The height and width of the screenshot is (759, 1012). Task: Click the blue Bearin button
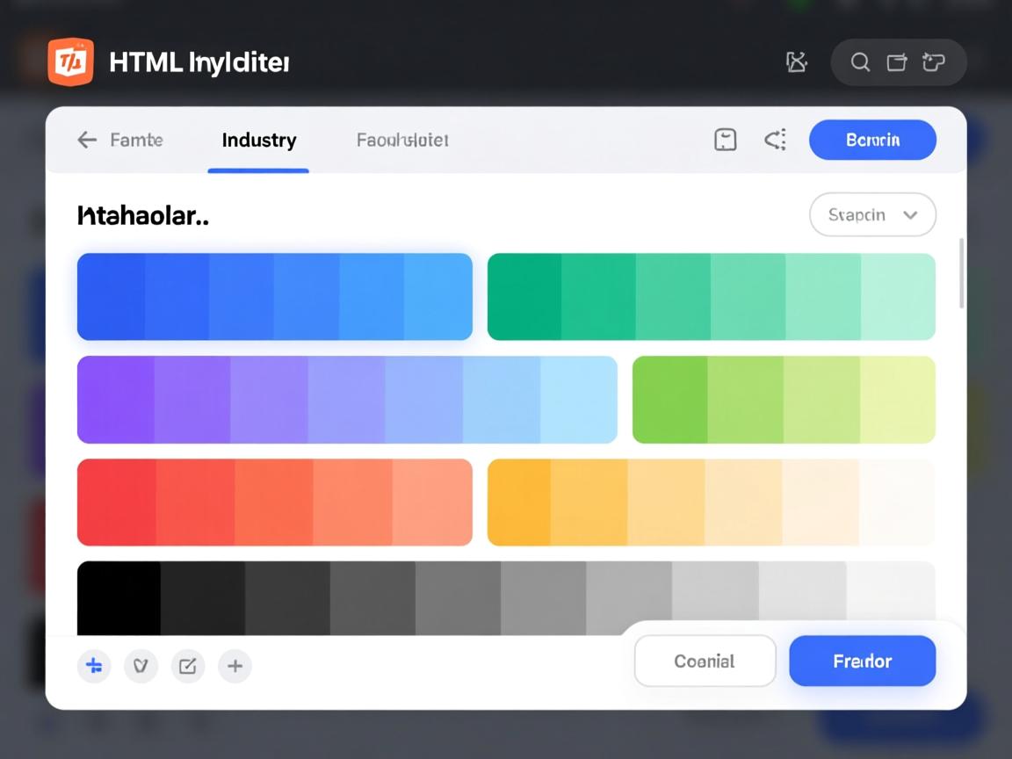[872, 140]
